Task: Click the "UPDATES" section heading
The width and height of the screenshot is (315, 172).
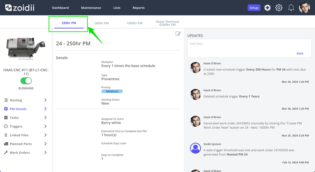Action: point(195,36)
